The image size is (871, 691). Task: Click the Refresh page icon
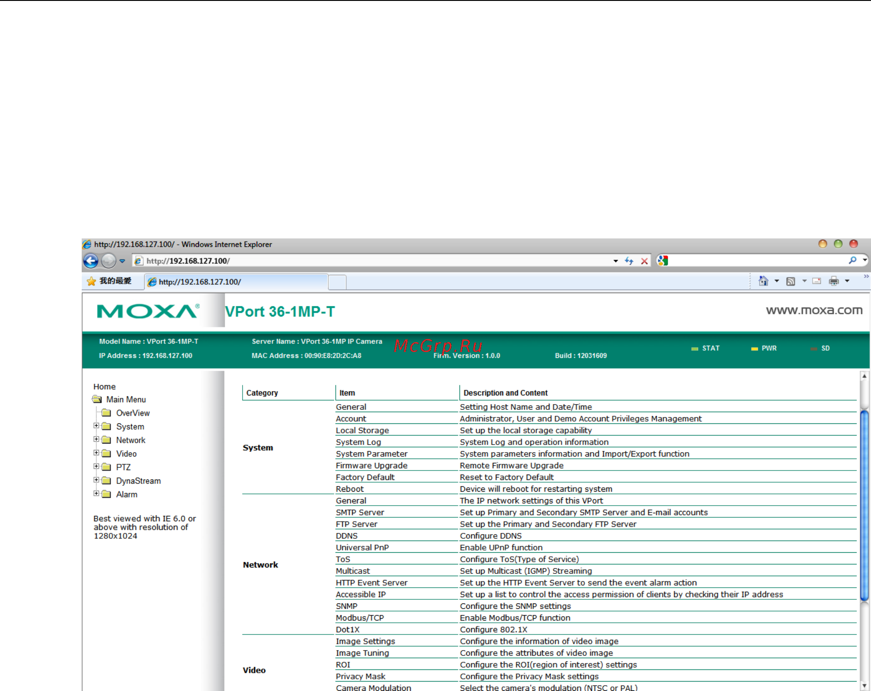pos(629,261)
